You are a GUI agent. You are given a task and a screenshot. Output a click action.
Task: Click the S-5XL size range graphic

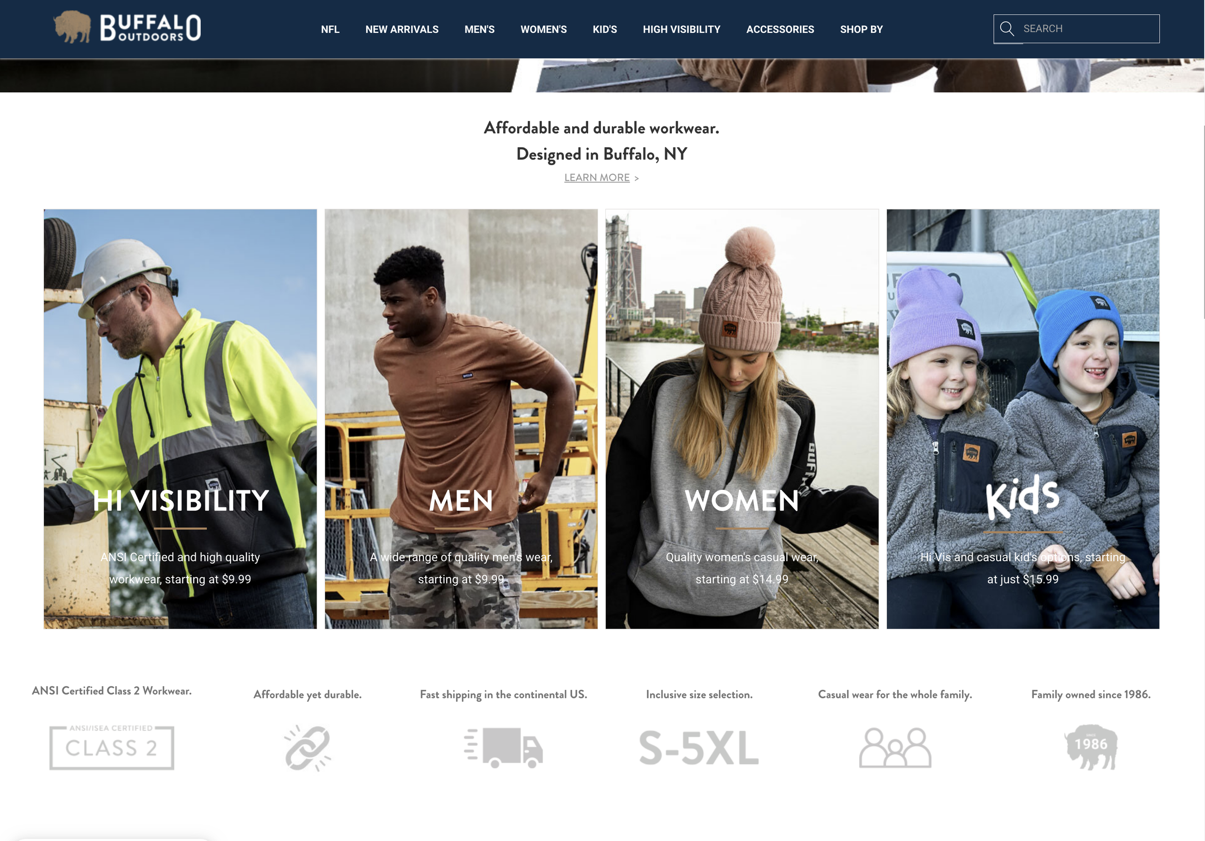pos(698,748)
